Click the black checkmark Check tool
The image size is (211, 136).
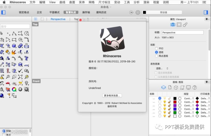(20, 71)
